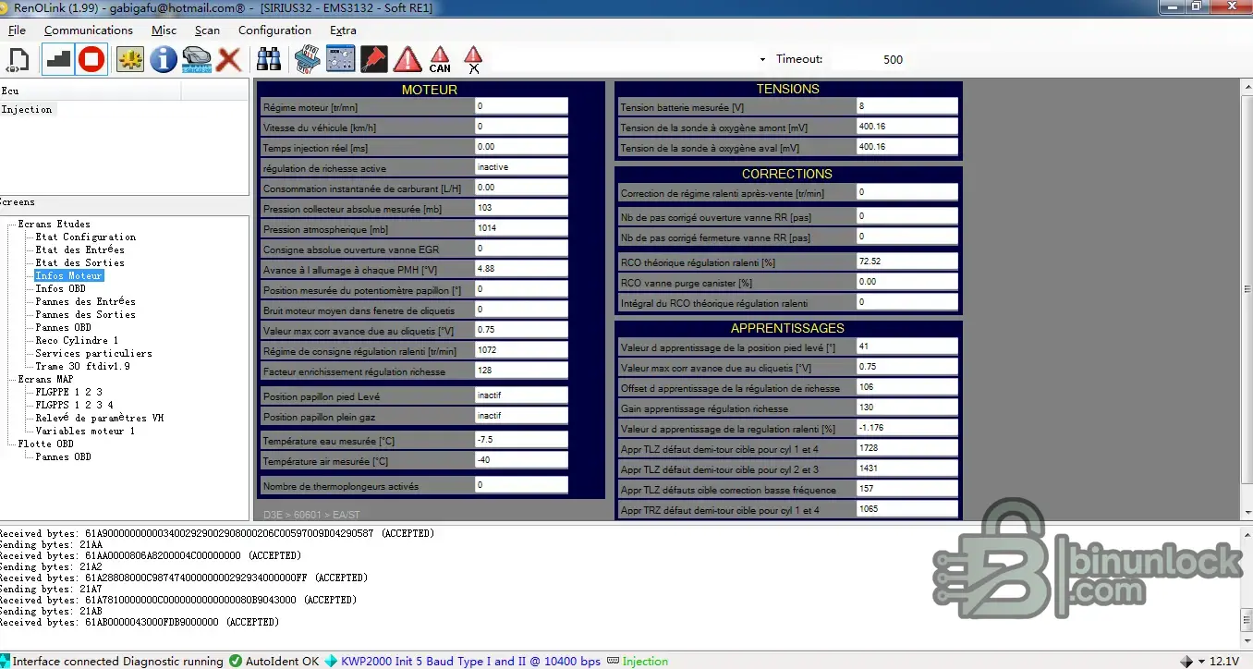Image resolution: width=1253 pixels, height=669 pixels.
Task: Click the blue information icon
Action: 164,60
